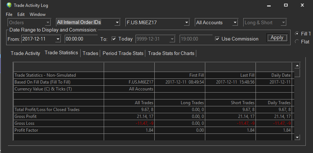The height and width of the screenshot is (153, 313).
Task: Open the File menu
Action: tap(9, 14)
